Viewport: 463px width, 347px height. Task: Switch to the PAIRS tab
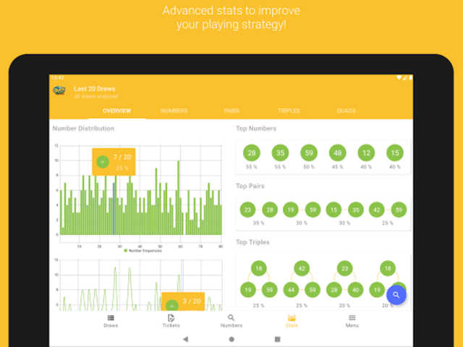(231, 111)
